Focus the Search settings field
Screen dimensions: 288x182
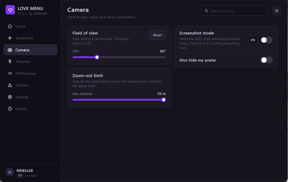coord(234,11)
